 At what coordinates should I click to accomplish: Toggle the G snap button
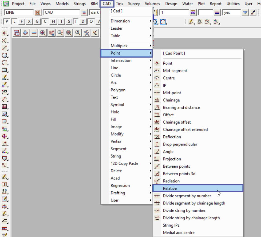pyautogui.click(x=37, y=22)
